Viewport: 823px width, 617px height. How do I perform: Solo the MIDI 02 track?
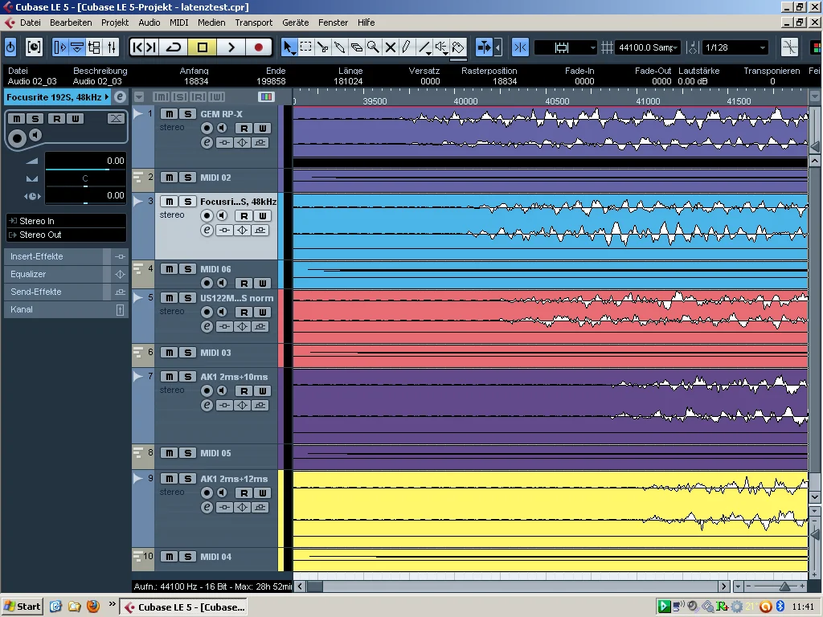point(187,178)
